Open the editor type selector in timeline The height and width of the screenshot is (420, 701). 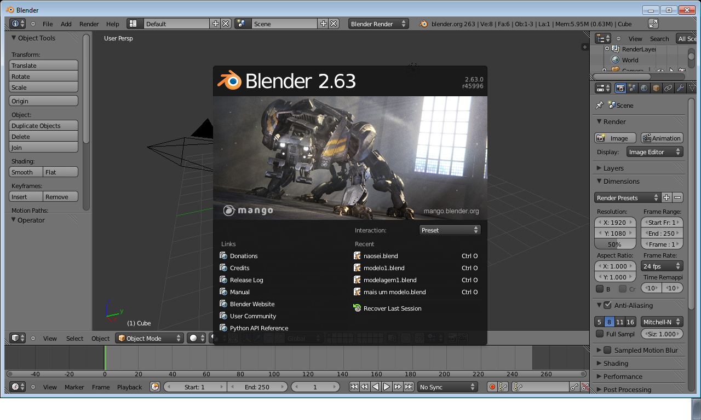point(16,387)
